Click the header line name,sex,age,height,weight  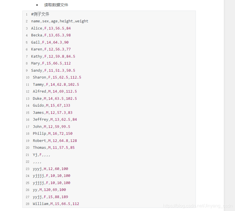[60, 21]
